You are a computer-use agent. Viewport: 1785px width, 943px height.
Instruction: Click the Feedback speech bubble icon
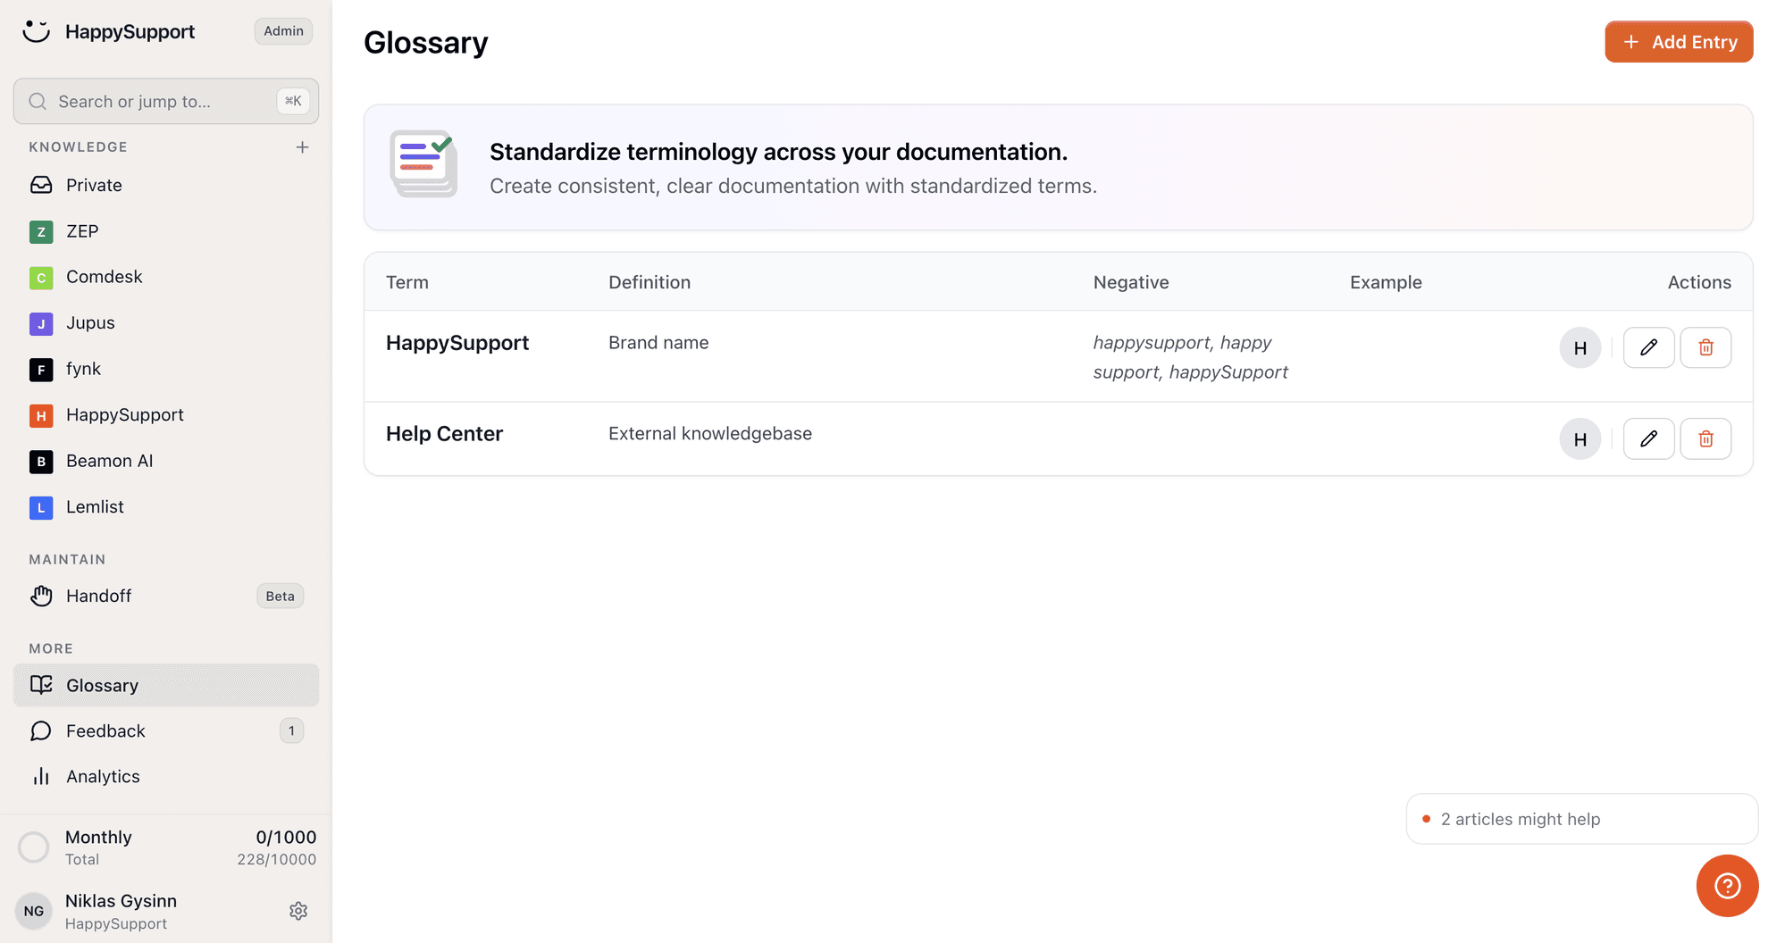click(41, 731)
